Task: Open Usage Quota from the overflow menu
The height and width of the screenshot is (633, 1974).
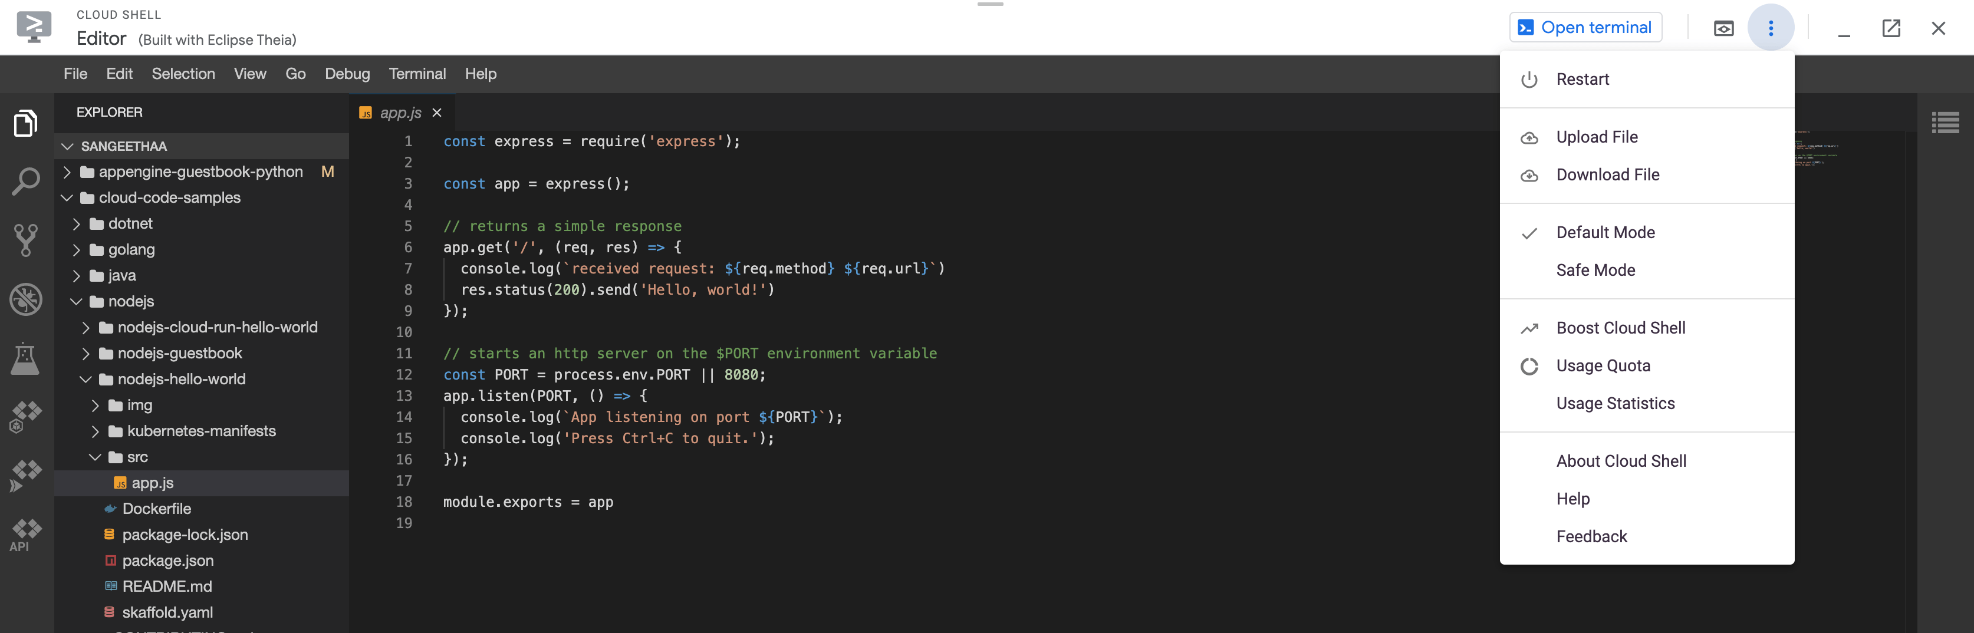Action: pos(1603,365)
